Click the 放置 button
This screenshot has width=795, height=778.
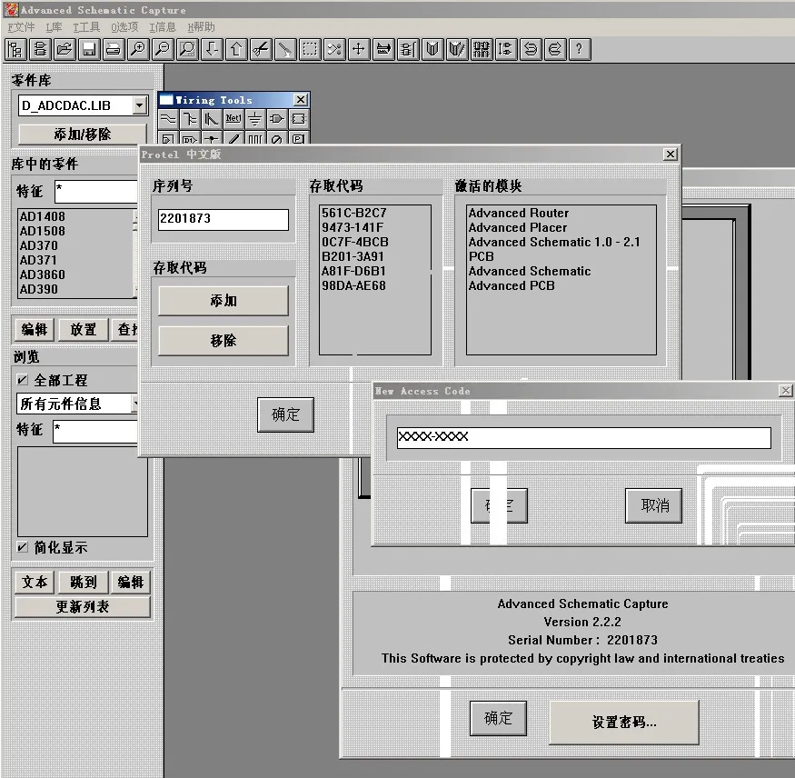pos(84,330)
